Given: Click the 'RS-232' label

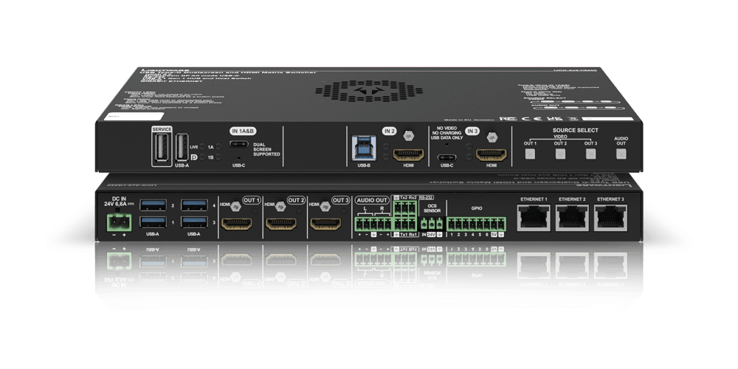Looking at the screenshot, I should click(426, 198).
